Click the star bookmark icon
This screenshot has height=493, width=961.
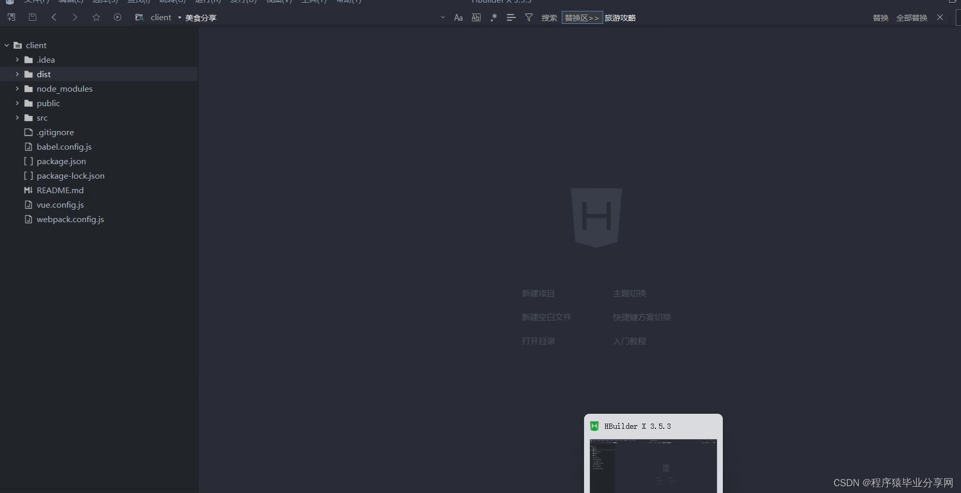pyautogui.click(x=96, y=17)
